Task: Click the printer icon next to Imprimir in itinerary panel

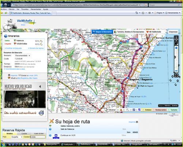Action: point(9,75)
